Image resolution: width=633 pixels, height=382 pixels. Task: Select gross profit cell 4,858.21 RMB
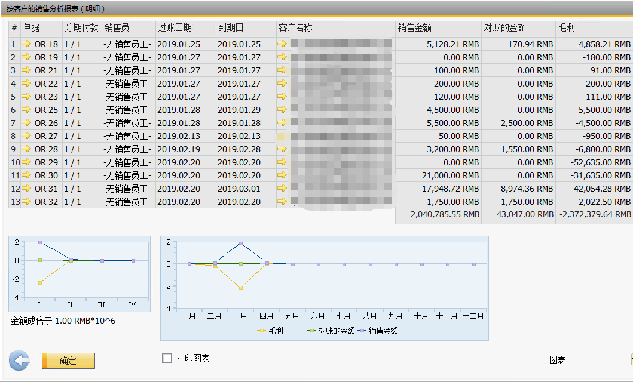[594, 44]
